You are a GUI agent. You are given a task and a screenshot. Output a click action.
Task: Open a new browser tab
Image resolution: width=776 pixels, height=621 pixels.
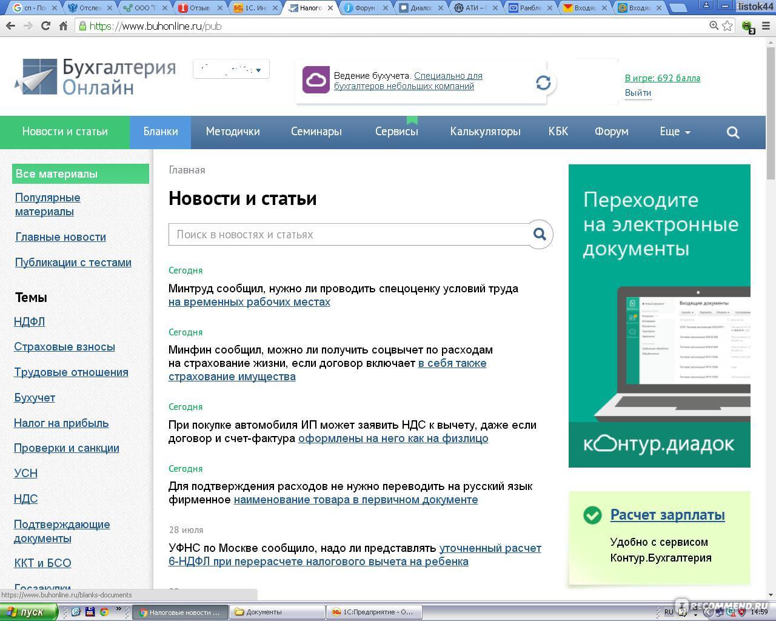pos(678,8)
